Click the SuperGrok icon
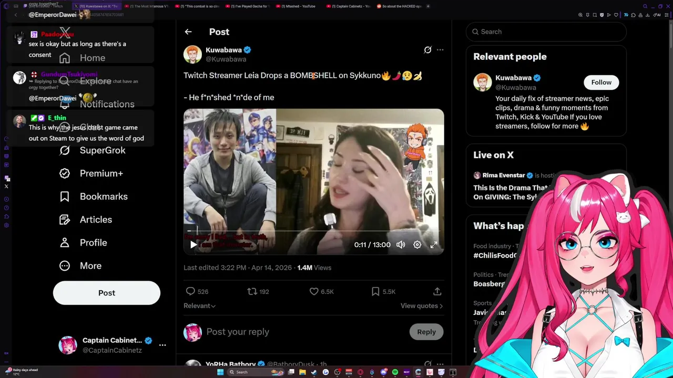Image resolution: width=673 pixels, height=378 pixels. [65, 150]
